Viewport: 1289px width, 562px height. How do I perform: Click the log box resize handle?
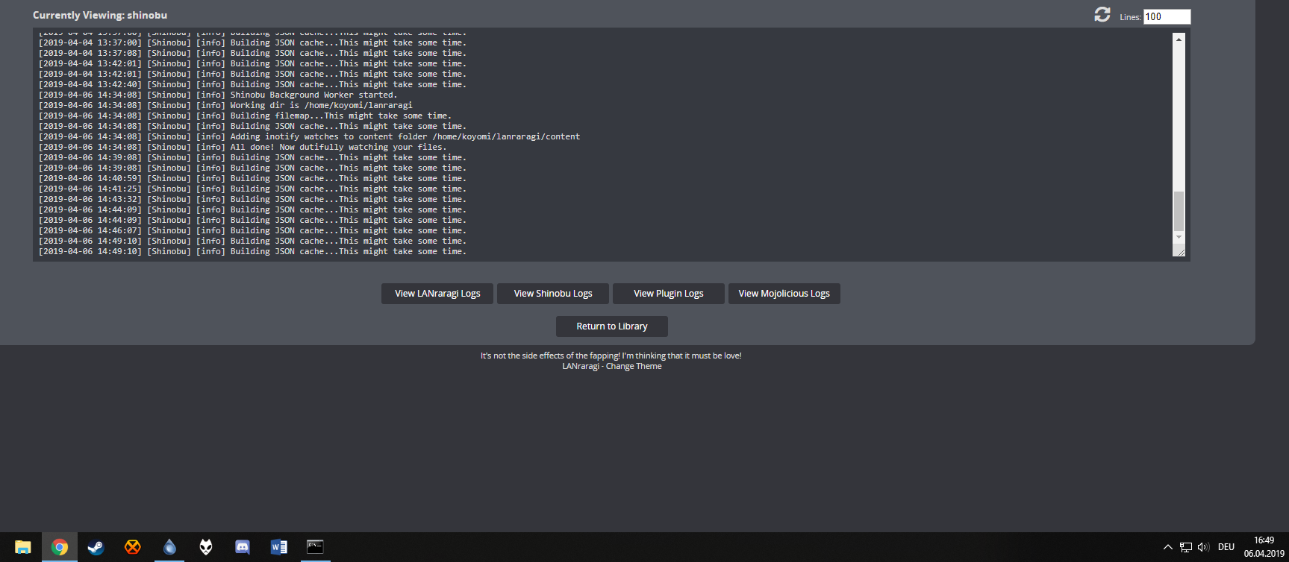[x=1179, y=252]
